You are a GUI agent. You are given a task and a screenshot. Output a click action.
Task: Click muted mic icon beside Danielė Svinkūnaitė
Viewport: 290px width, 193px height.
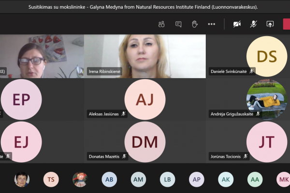coord(251,71)
